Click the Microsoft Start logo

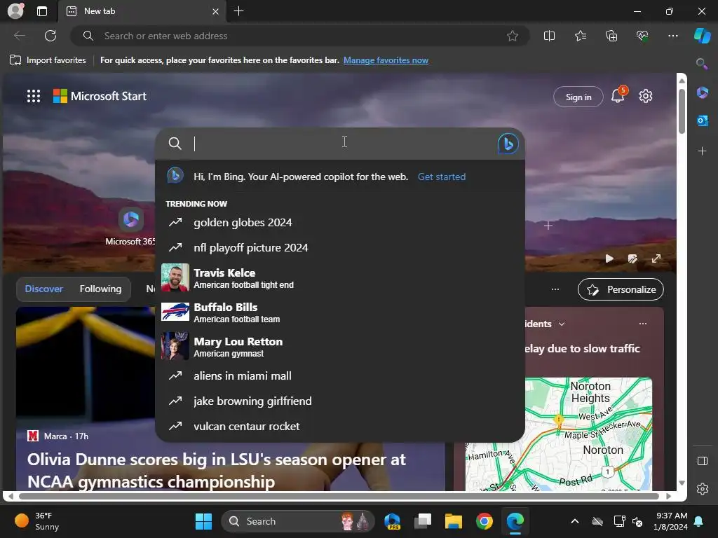100,96
